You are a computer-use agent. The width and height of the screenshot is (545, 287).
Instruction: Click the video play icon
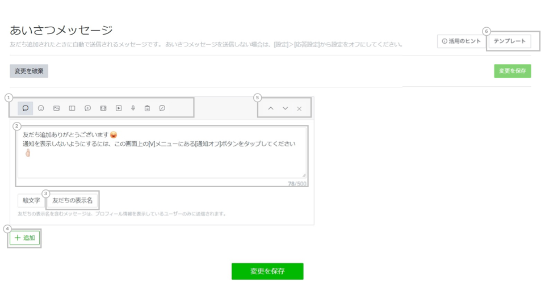pyautogui.click(x=119, y=108)
